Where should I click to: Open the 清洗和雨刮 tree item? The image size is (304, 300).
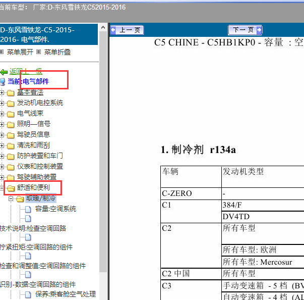33,145
